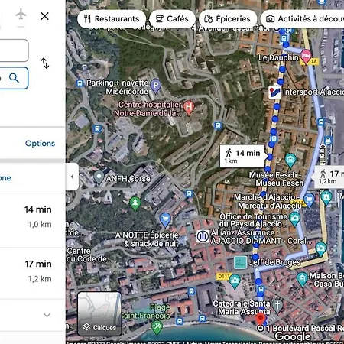Click Le Dauphin hotel pink pin
This screenshot has height=344, width=344.
pyautogui.click(x=306, y=57)
